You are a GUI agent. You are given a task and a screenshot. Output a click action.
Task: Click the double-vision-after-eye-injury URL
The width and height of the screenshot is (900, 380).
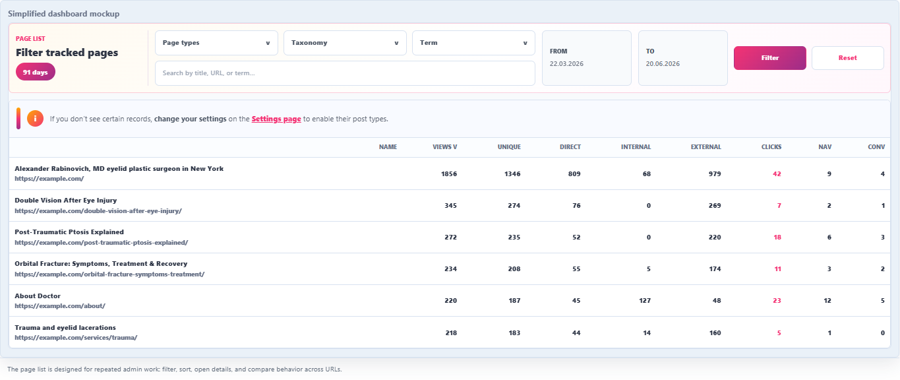click(98, 211)
